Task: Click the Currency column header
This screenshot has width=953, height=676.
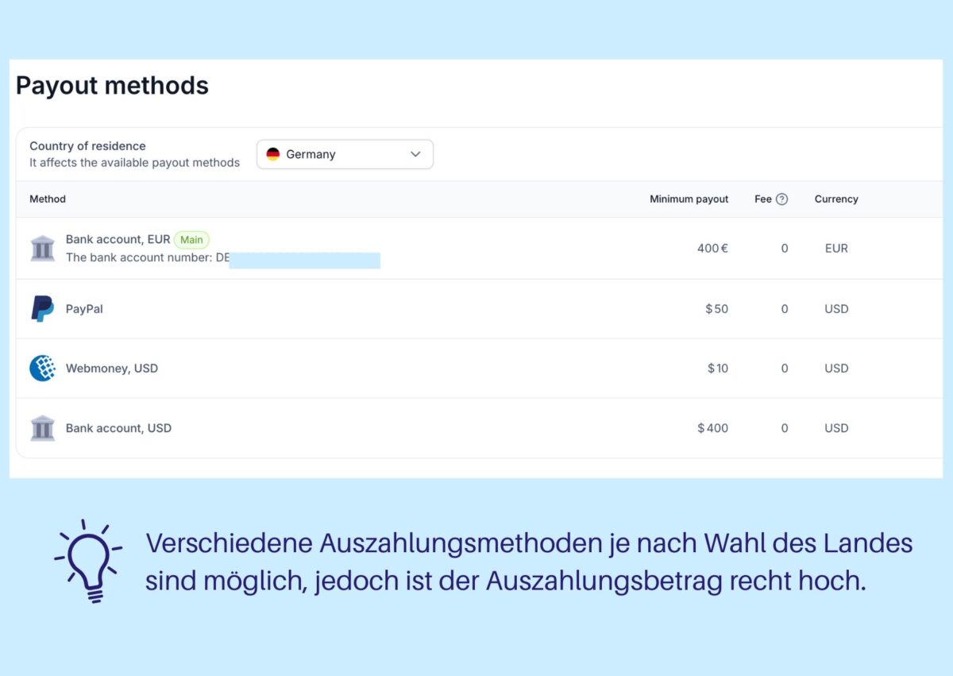Action: pyautogui.click(x=836, y=199)
